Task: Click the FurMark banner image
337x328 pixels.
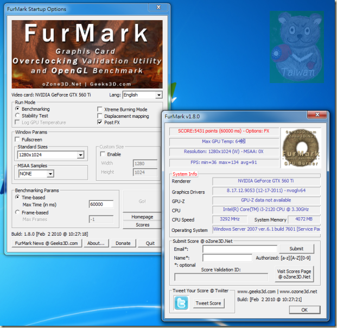Action: point(87,54)
